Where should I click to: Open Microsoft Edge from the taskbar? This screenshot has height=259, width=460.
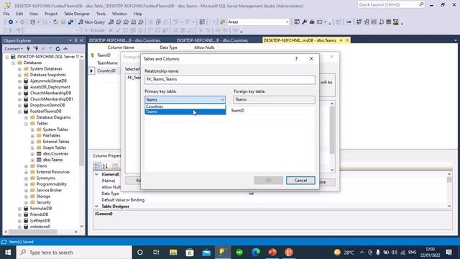pyautogui.click(x=256, y=253)
